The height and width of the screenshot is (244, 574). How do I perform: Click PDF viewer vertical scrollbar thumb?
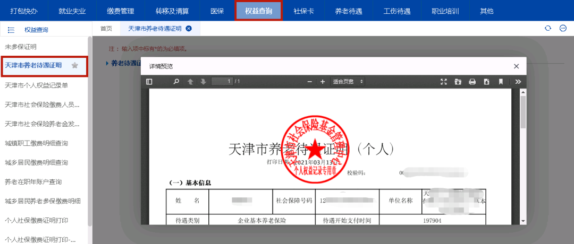[523, 112]
